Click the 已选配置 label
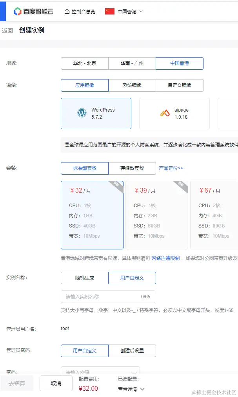This screenshot has height=397, width=238. click(x=129, y=379)
